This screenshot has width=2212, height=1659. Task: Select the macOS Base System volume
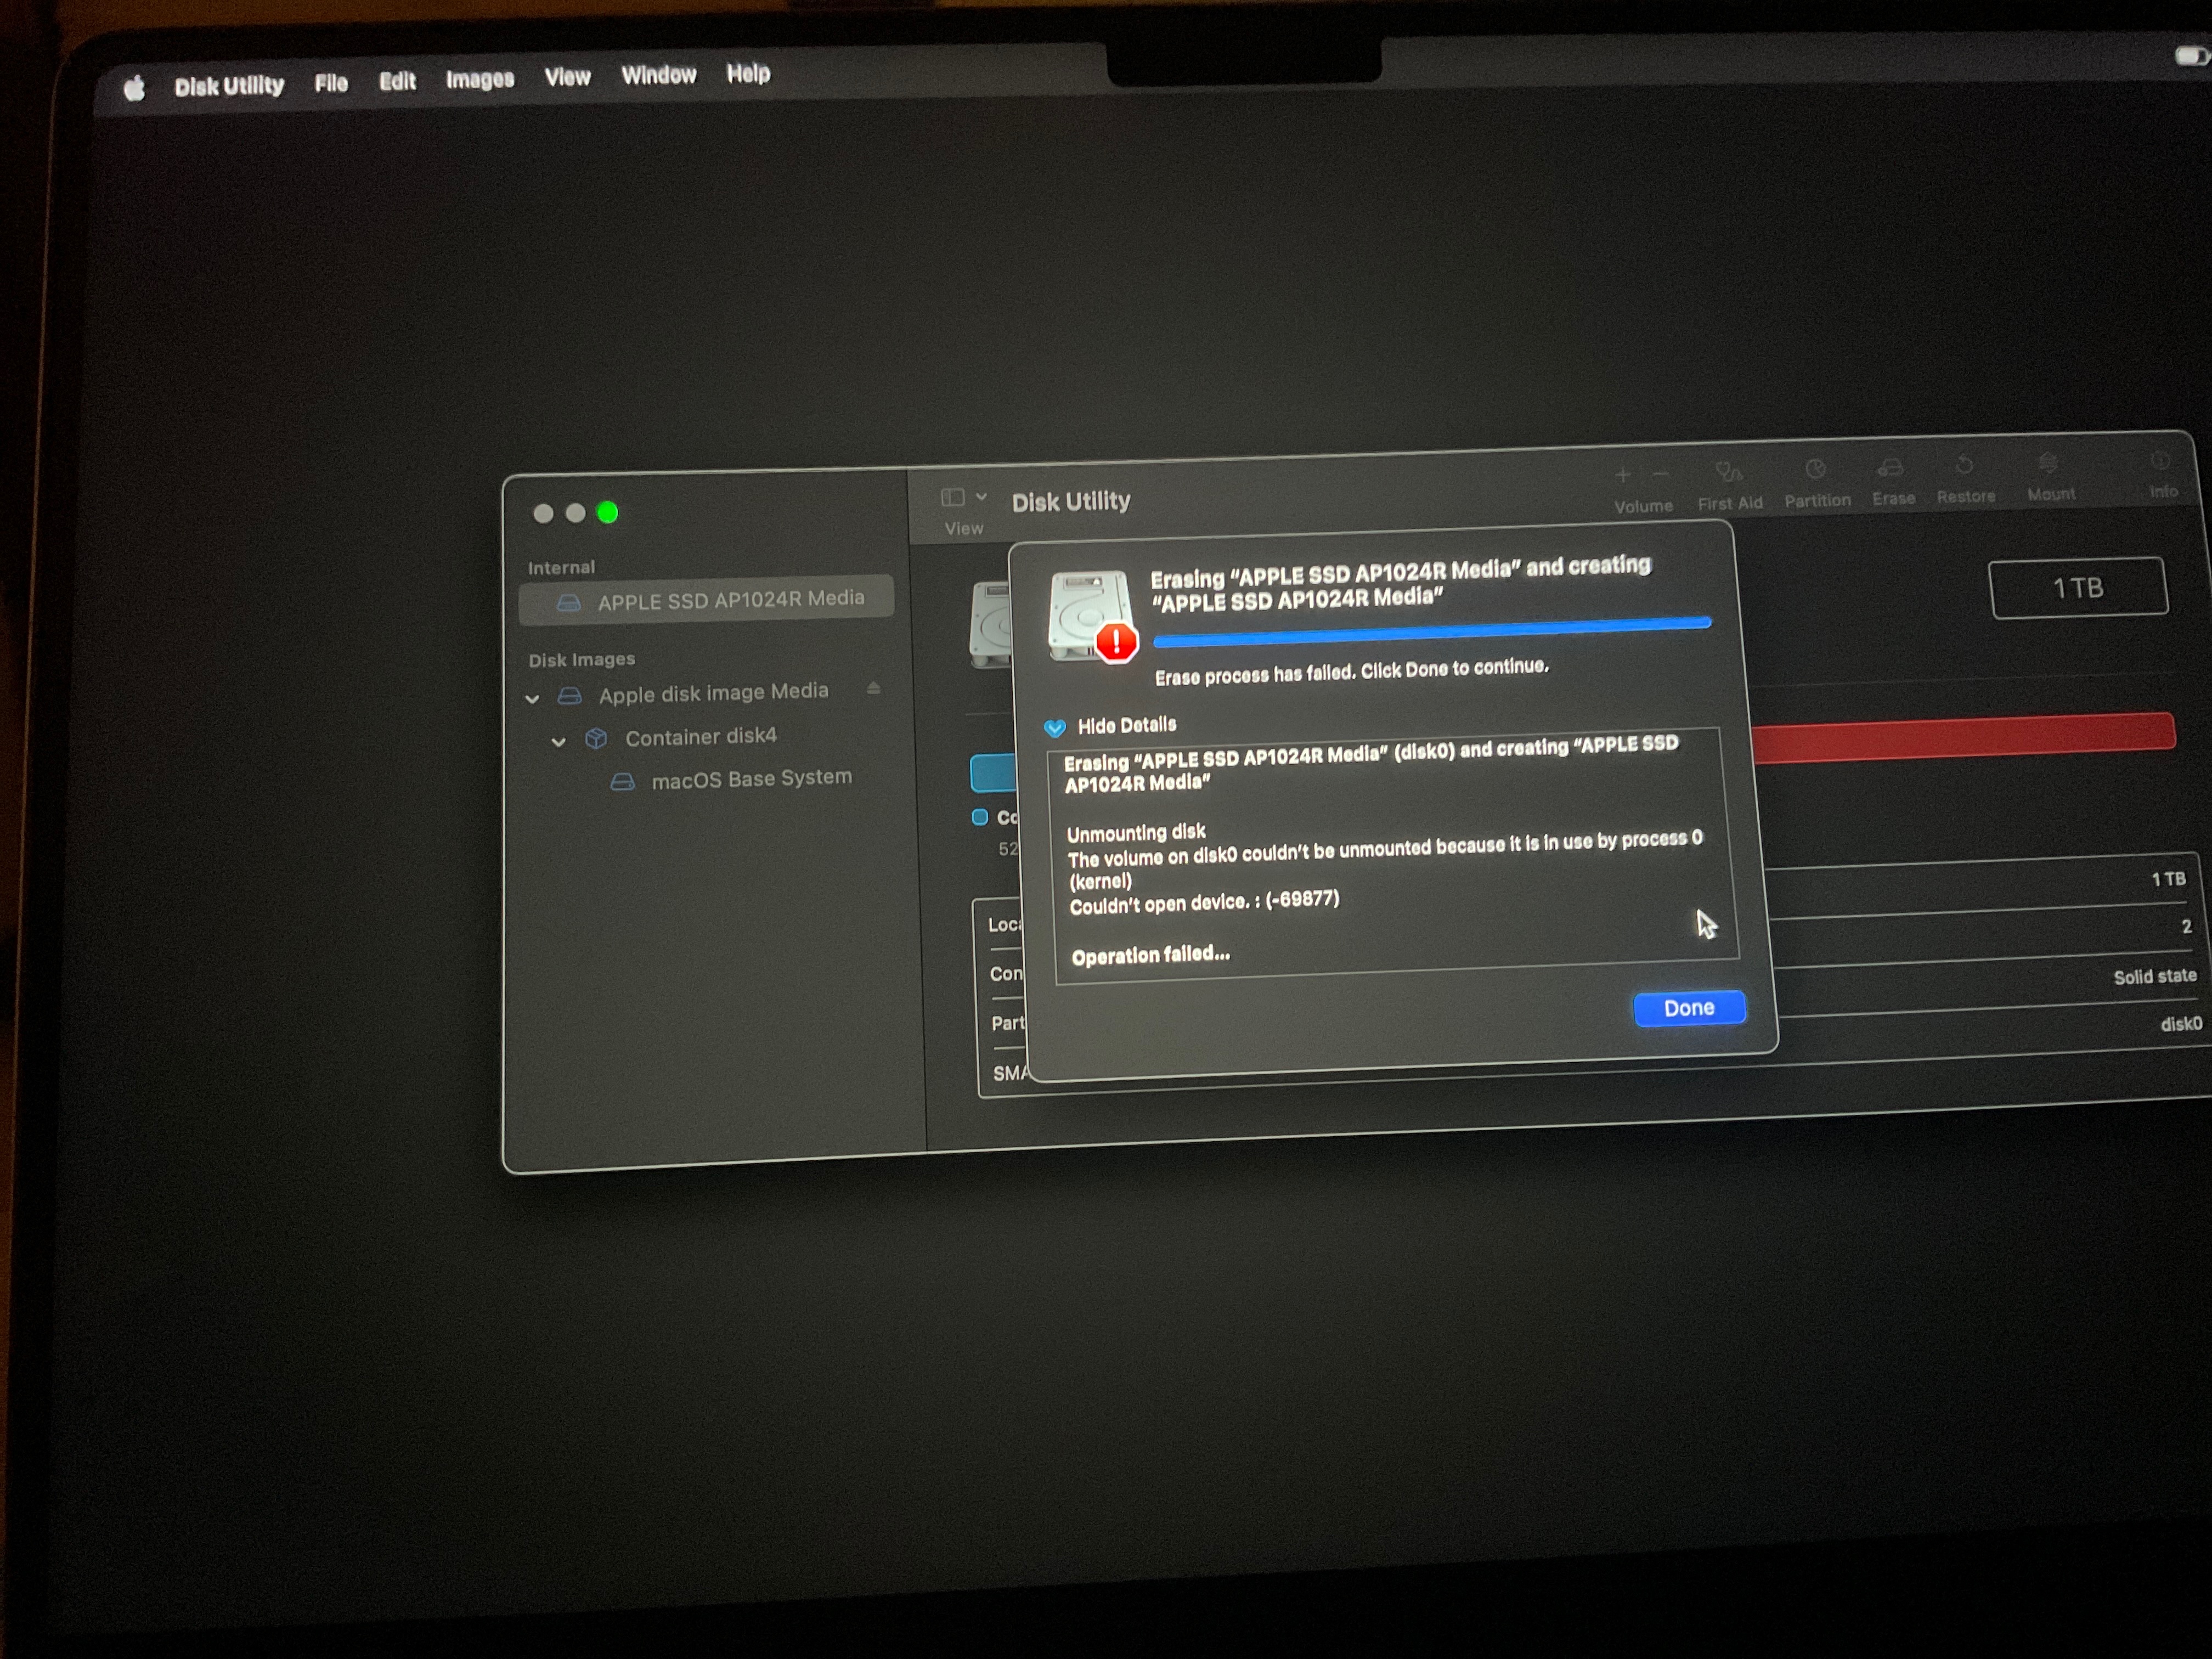point(751,779)
